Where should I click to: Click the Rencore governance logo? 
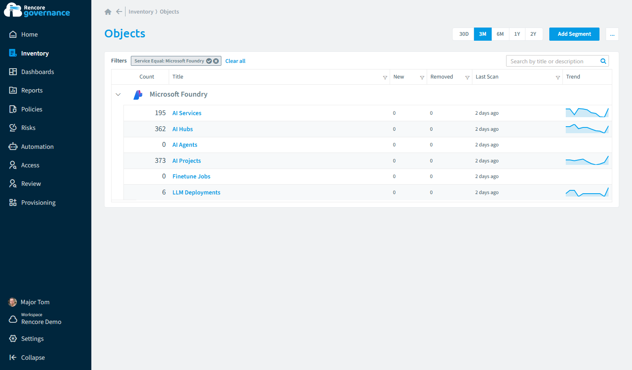(37, 10)
